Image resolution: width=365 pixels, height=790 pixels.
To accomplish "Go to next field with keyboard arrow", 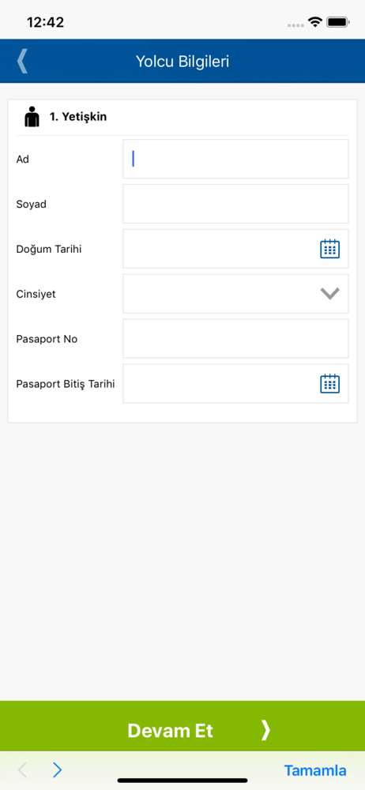I will (x=58, y=769).
